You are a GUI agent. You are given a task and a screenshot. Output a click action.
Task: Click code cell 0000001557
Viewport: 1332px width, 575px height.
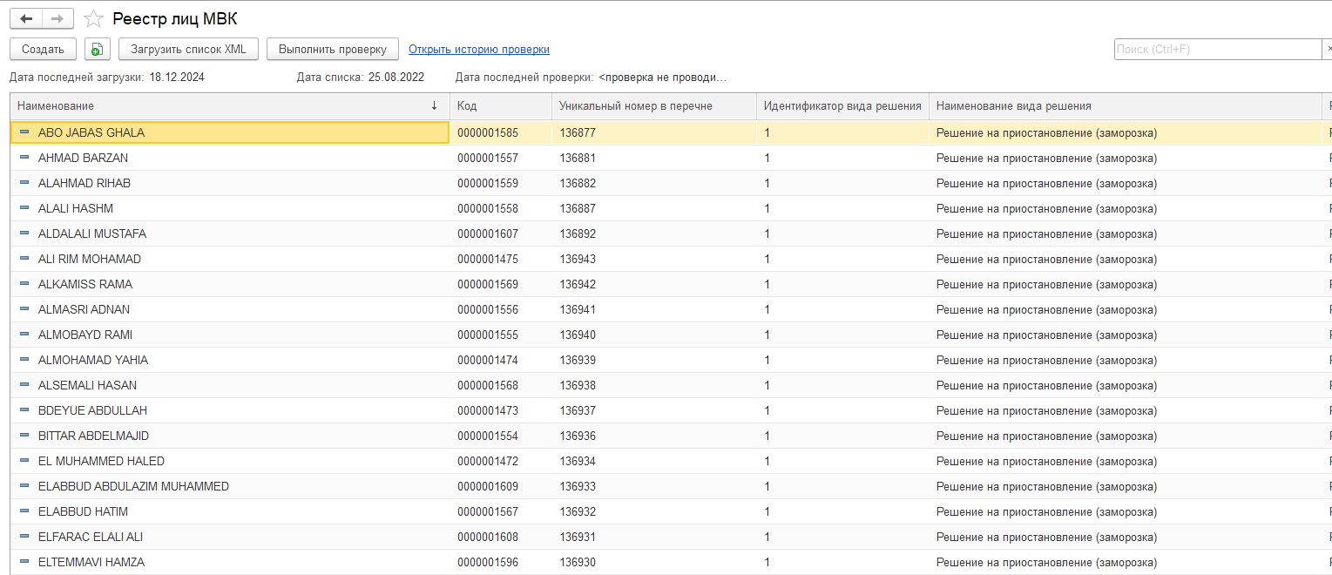500,158
